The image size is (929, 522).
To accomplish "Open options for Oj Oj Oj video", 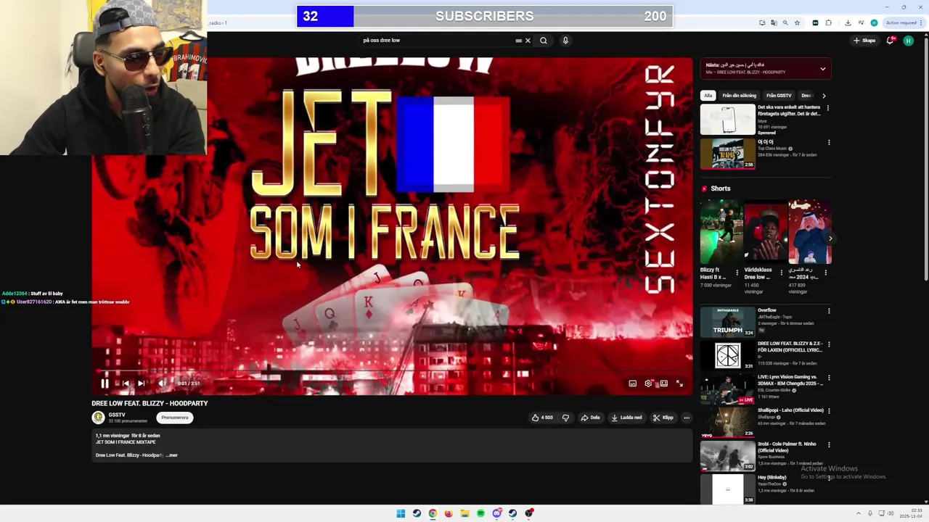I will [x=828, y=143].
